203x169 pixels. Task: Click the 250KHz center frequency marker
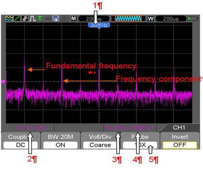click(x=99, y=25)
